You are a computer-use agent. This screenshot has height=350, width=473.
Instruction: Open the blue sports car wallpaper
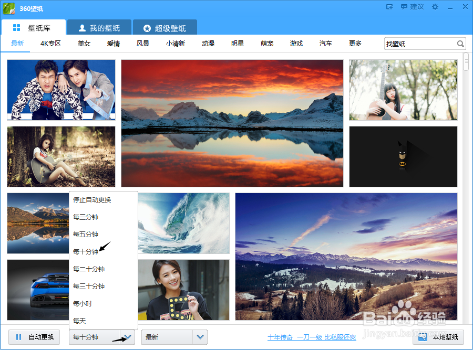[x=38, y=290]
